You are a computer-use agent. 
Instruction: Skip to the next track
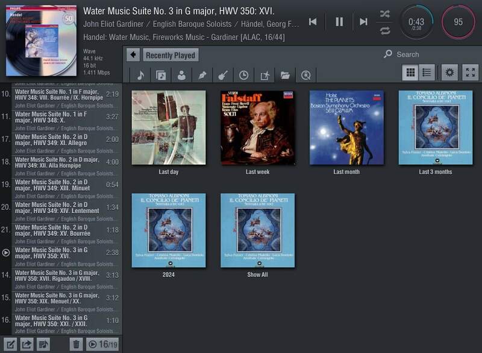(363, 22)
